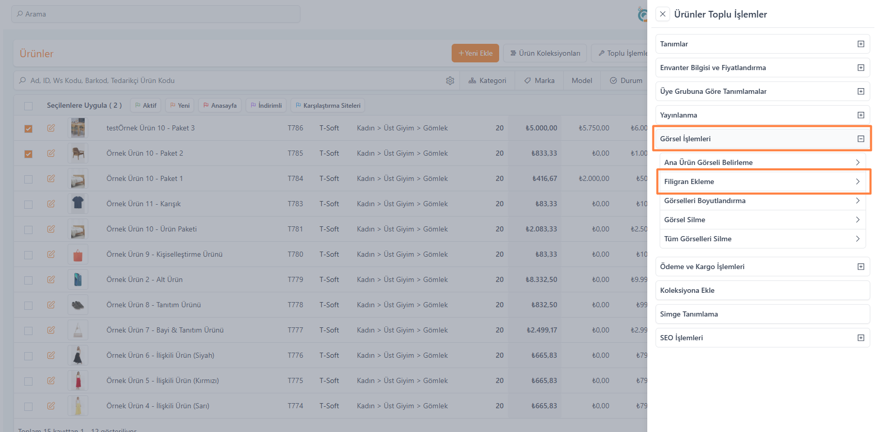Screen dimensions: 878x432
Task: Click edit icon for Örnek Ürün 11 - Karışık
Action: (51, 204)
